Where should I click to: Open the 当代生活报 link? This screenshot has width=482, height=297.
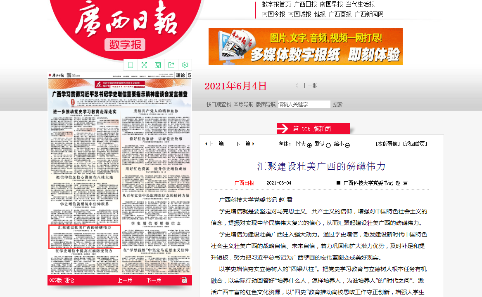pyautogui.click(x=360, y=4)
